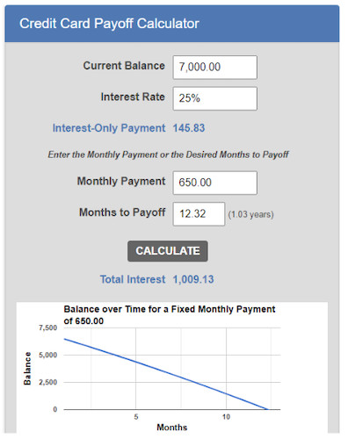Click the Months axis label
Viewport: 348px width, 439px height.
[172, 428]
